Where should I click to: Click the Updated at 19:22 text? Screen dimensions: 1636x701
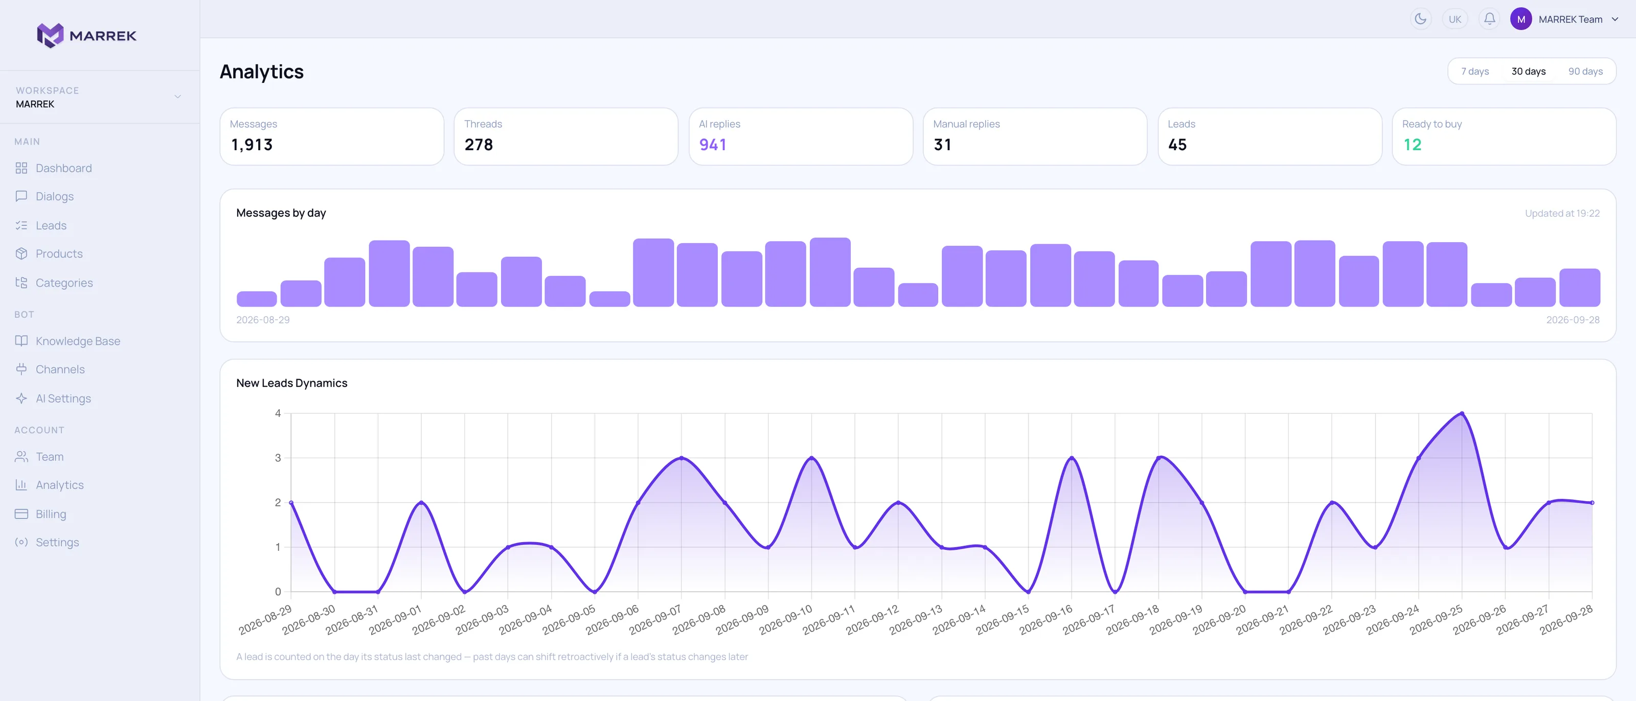1562,214
